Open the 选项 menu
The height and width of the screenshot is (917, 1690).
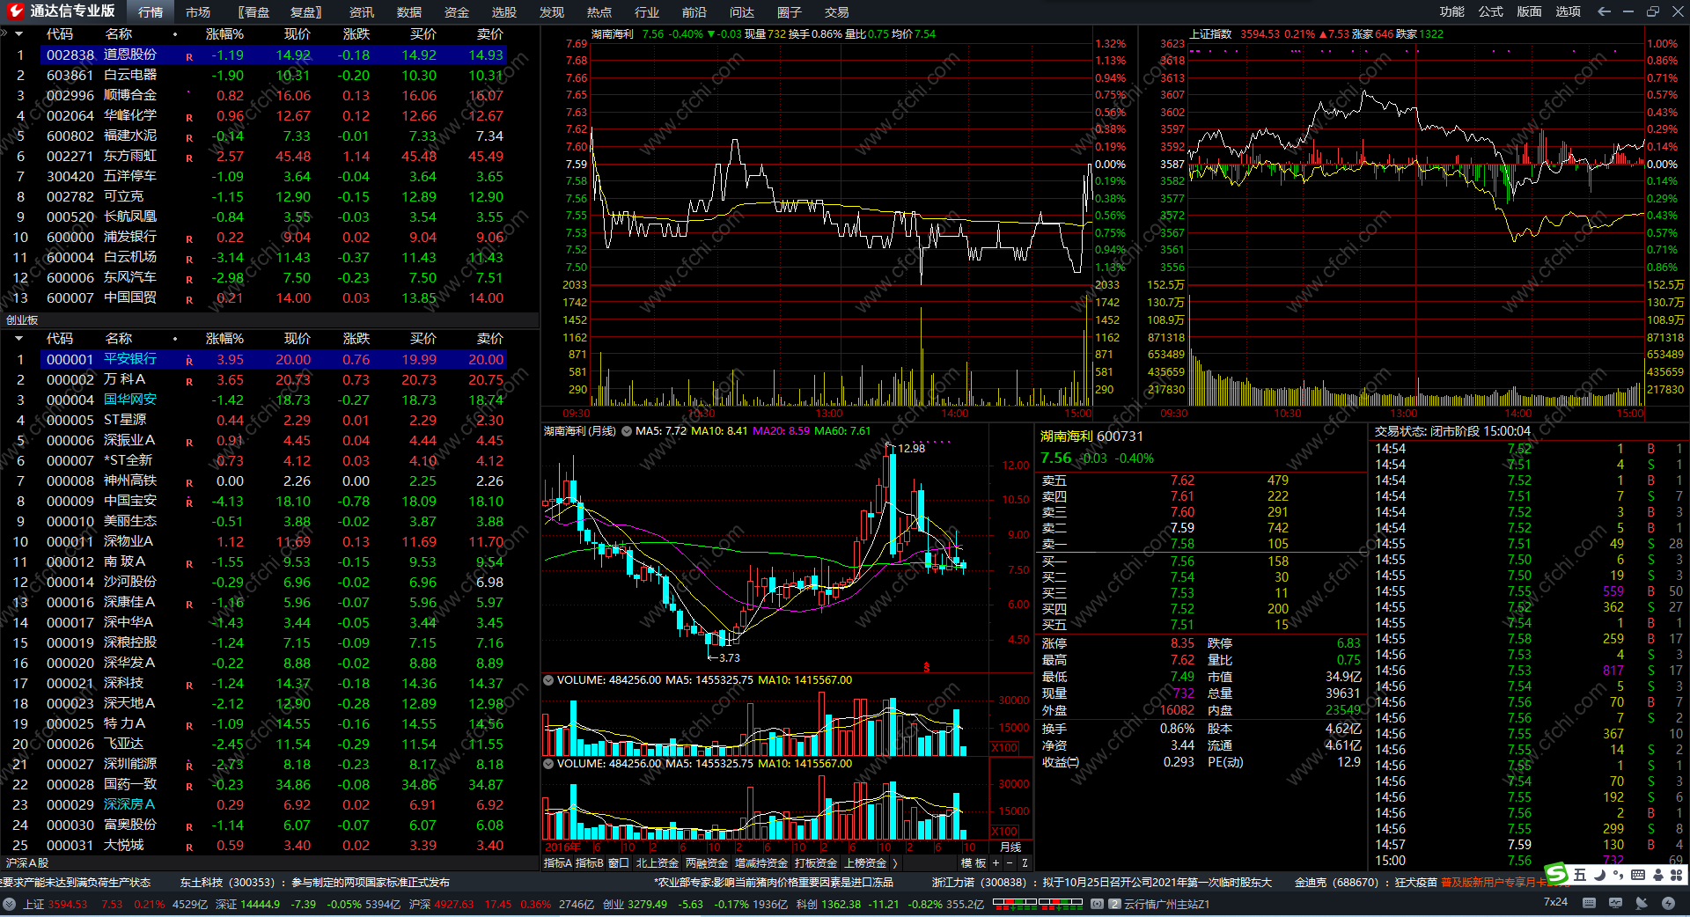pos(1569,11)
